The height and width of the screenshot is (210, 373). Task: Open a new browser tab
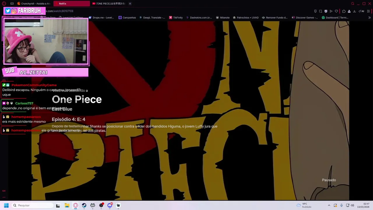pyautogui.click(x=130, y=3)
